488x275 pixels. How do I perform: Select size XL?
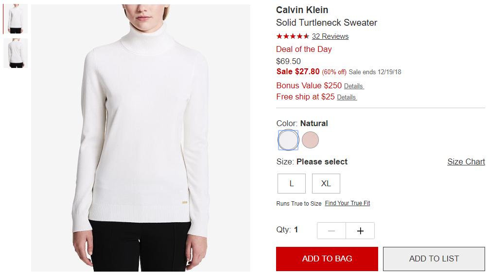pyautogui.click(x=326, y=183)
